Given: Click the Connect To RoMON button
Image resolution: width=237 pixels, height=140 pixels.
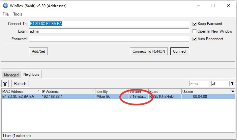Looking at the screenshot, I should pyautogui.click(x=149, y=51).
